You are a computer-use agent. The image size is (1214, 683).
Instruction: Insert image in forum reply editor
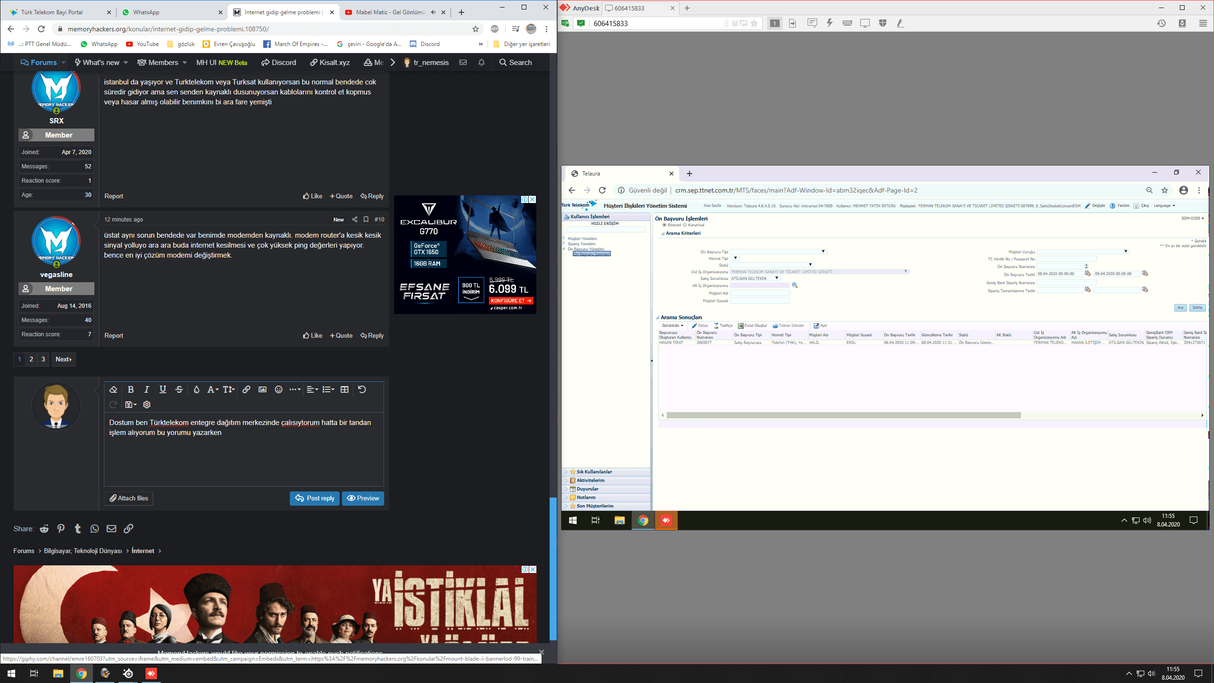(262, 389)
